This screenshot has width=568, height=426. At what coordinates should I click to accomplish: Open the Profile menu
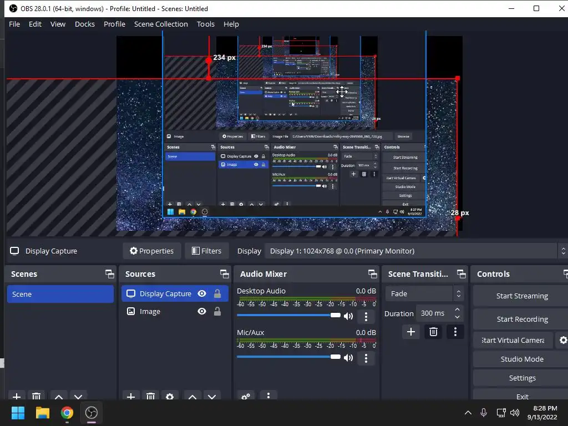coord(114,24)
